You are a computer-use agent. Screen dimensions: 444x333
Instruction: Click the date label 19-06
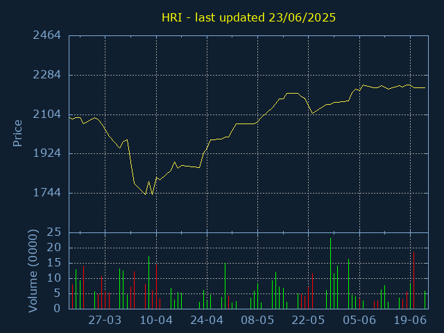pyautogui.click(x=410, y=321)
